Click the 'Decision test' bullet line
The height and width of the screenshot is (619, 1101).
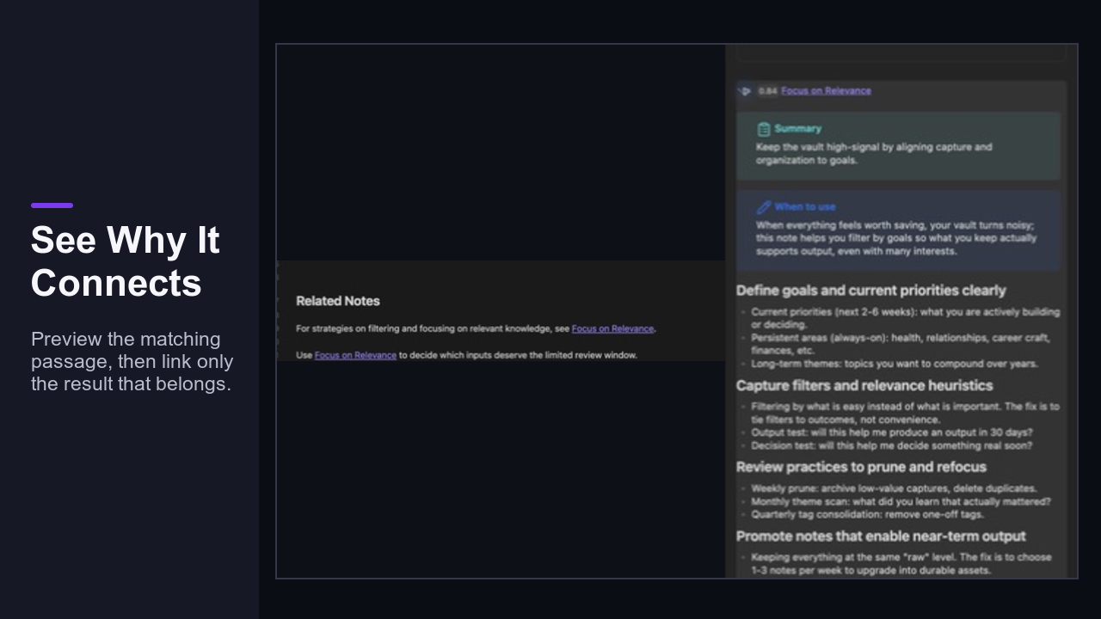(891, 445)
